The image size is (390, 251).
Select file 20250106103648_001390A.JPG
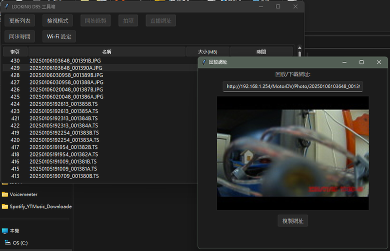pos(66,68)
